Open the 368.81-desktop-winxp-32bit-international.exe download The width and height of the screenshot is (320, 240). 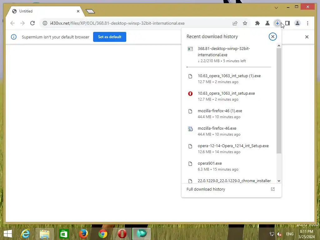pos(230,55)
